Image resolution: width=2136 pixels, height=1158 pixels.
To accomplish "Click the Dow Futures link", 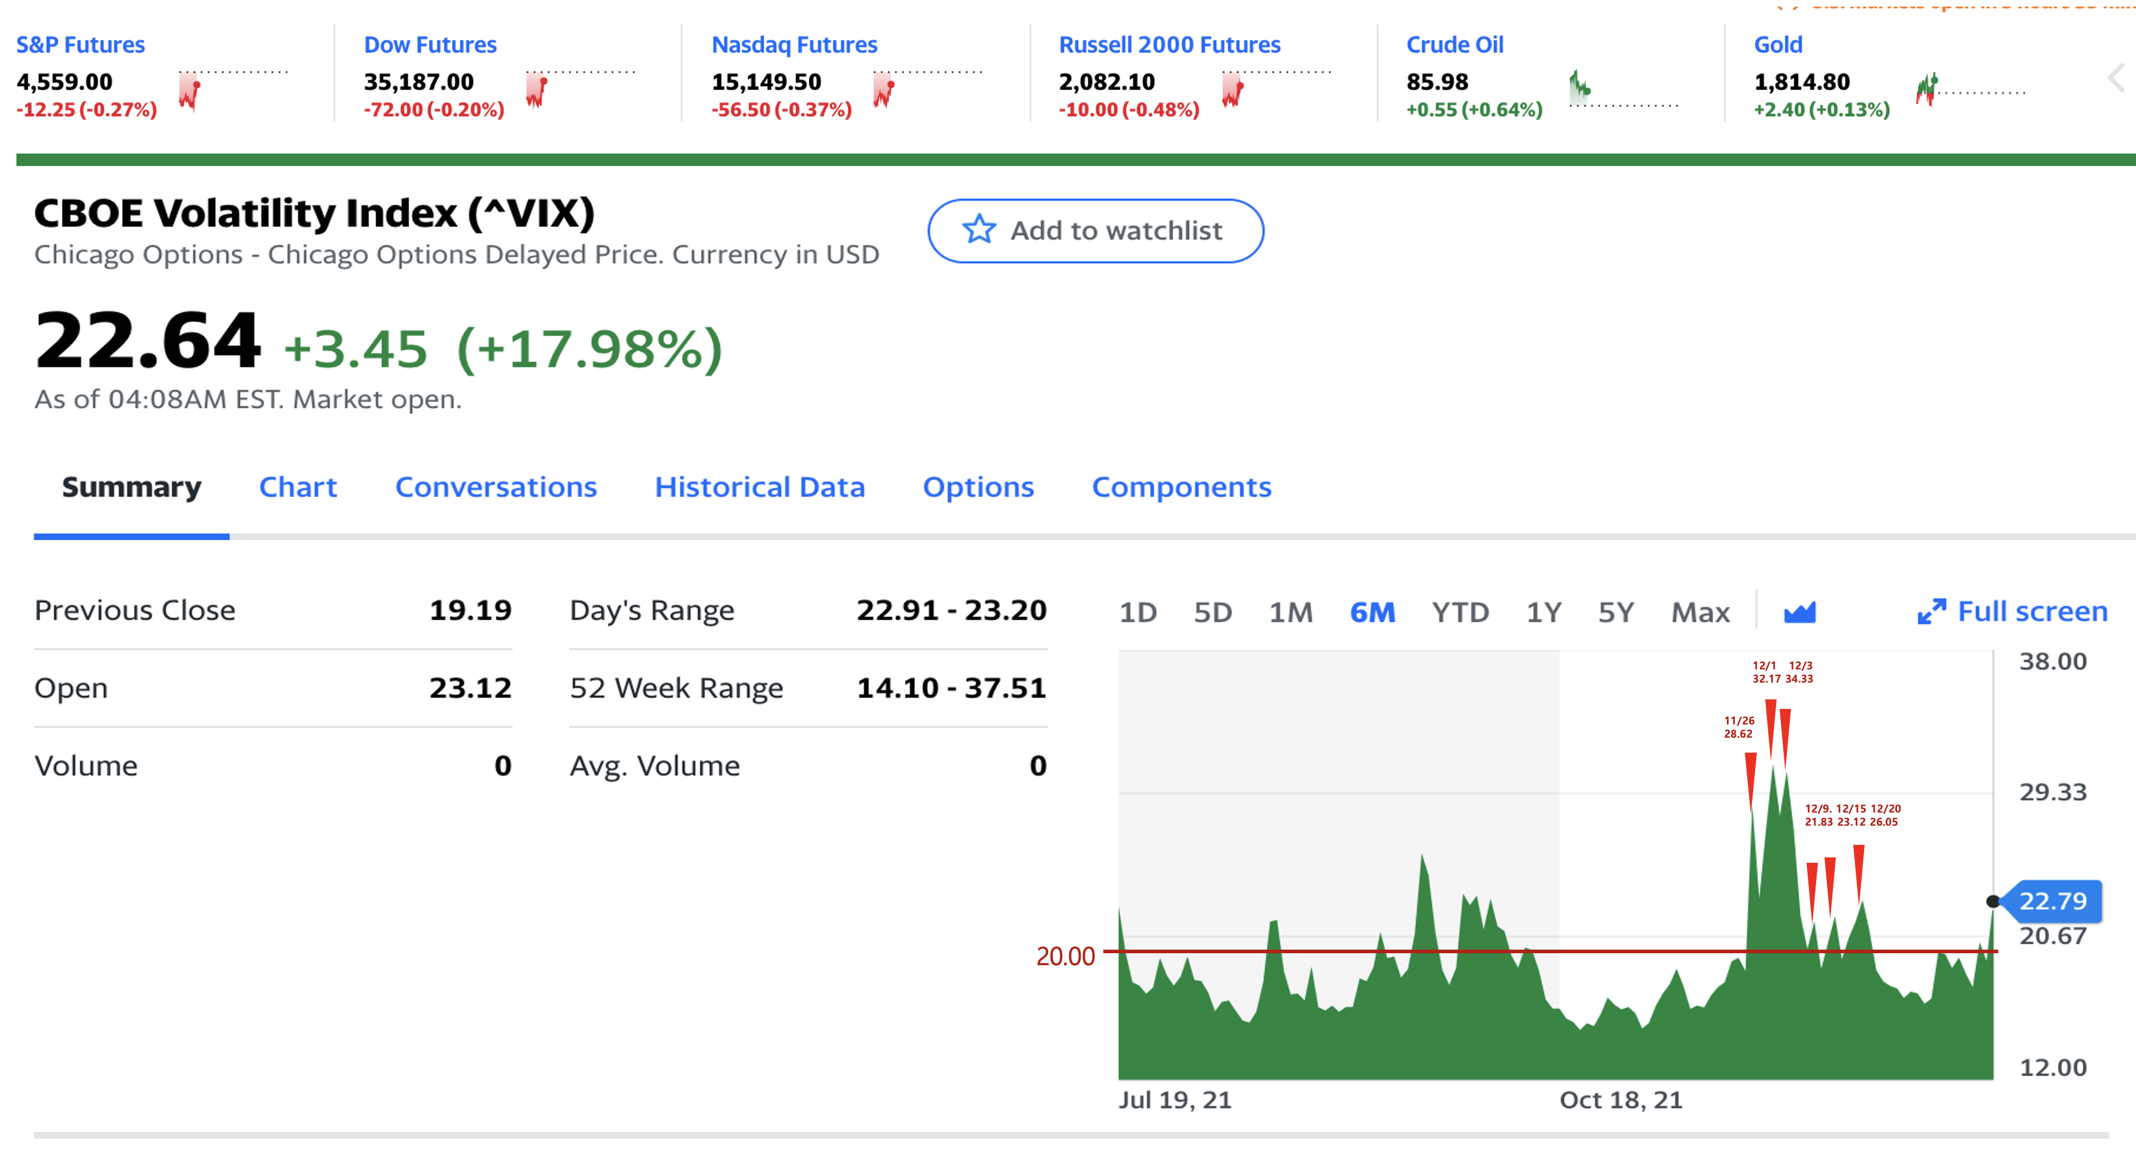I will pos(429,45).
